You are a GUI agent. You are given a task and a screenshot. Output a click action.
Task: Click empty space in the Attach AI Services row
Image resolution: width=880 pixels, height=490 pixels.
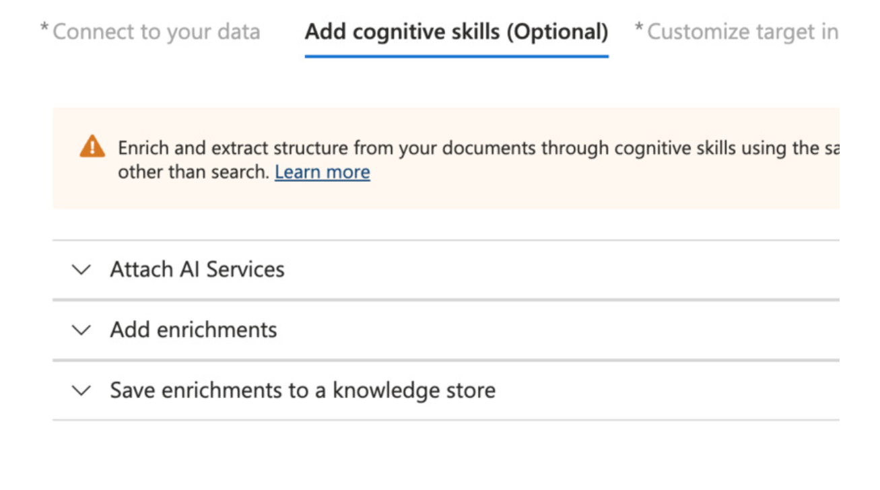point(539,270)
